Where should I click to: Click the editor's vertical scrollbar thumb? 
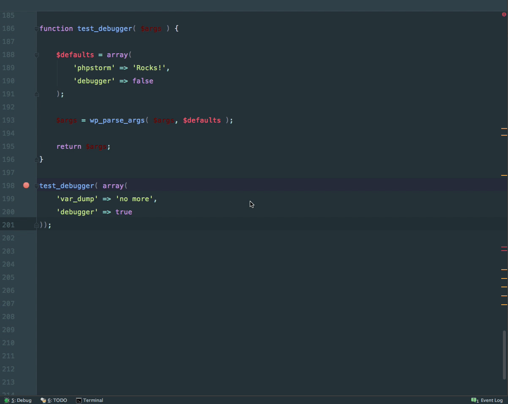[504, 355]
